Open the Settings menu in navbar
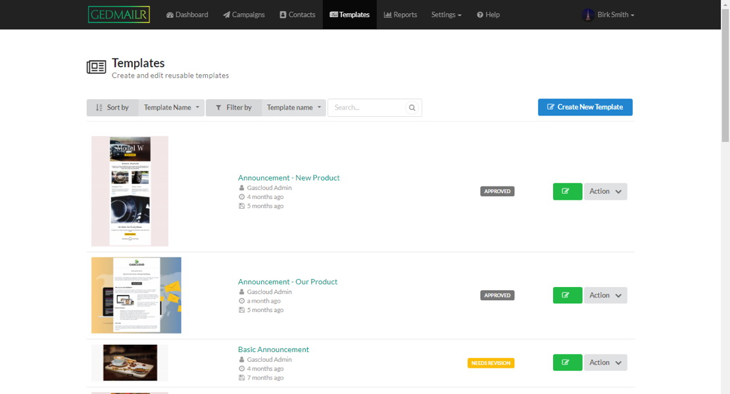Image resolution: width=730 pixels, height=394 pixels. coord(446,14)
